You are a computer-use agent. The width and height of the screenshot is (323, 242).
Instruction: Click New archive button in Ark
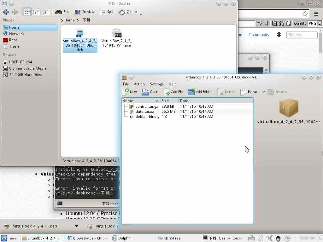[x=130, y=92]
